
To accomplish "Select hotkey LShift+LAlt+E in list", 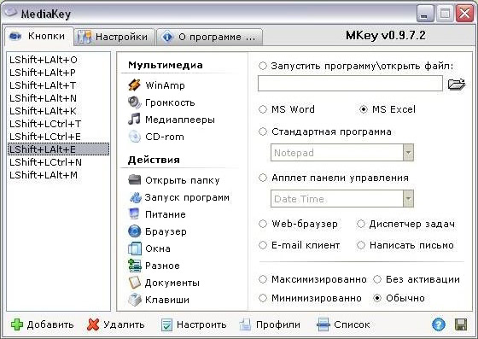I will coord(58,149).
